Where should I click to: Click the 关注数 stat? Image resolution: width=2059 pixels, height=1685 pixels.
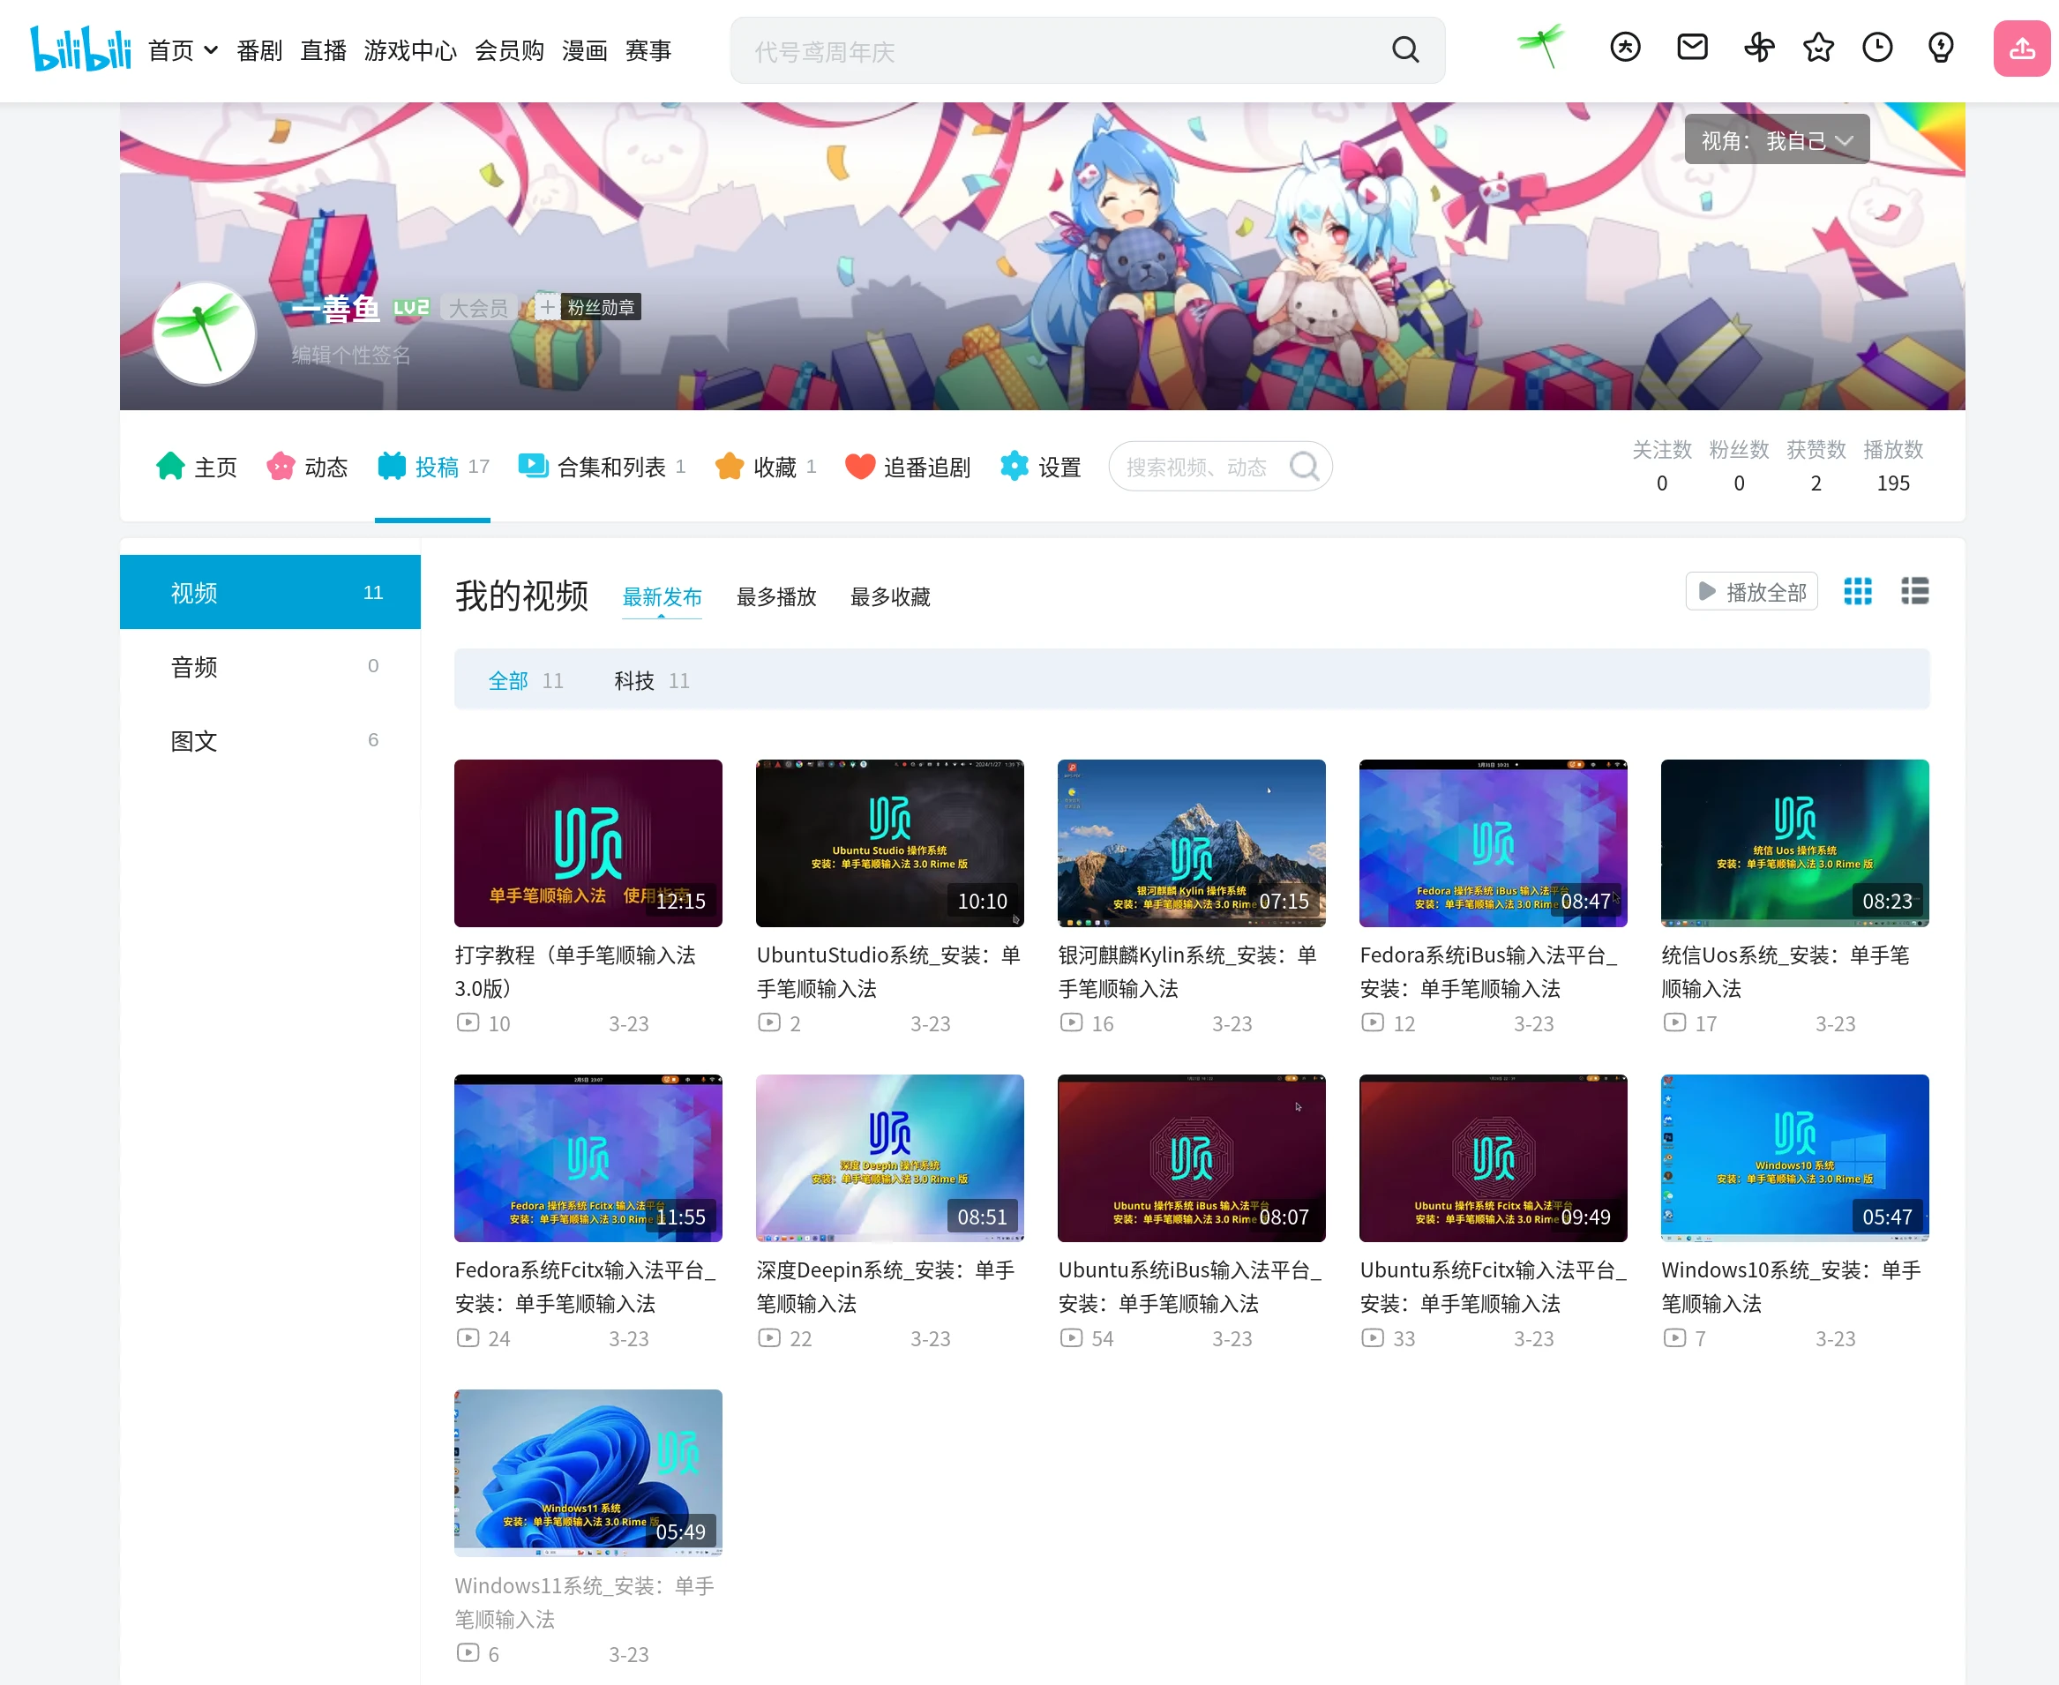coord(1661,466)
